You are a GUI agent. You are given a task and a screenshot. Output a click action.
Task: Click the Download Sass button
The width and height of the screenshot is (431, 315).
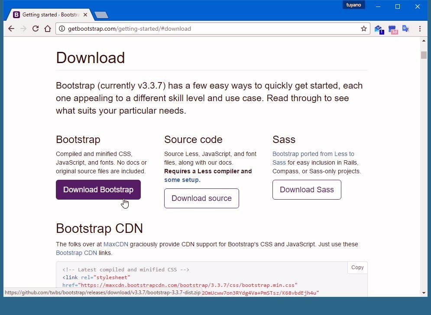click(307, 190)
